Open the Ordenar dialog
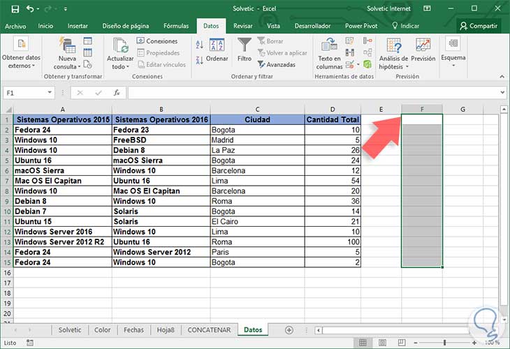 point(217,50)
